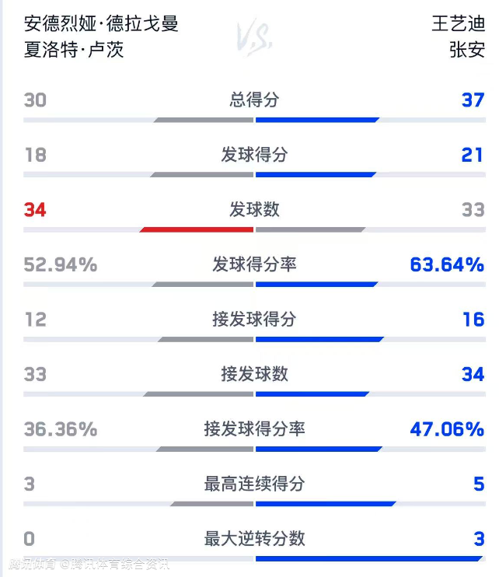Click the 接发球得分 label
Screen dimensions: 499x577
tap(254, 319)
